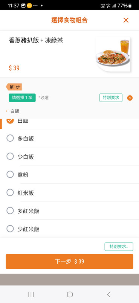
Task: View the pork chop rice meal photo
Action: tap(113, 54)
